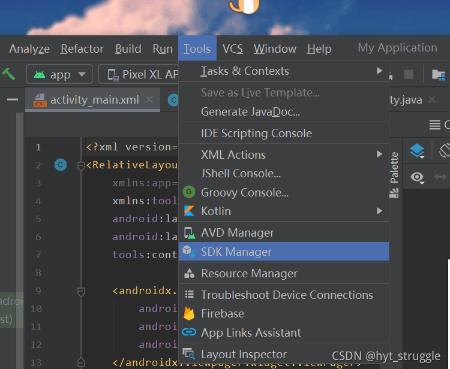Close the open Tools menu
This screenshot has width=450, height=369.
pos(197,48)
